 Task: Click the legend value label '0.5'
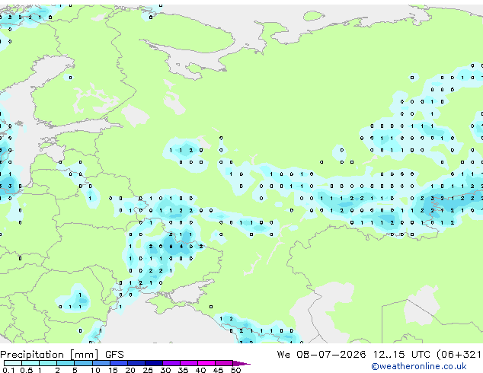(26, 370)
